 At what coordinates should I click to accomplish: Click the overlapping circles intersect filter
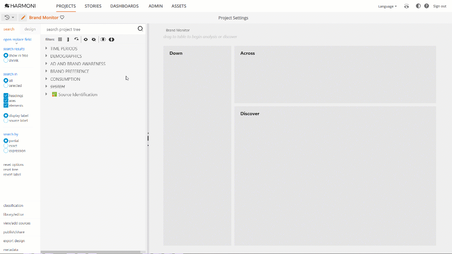(103, 39)
